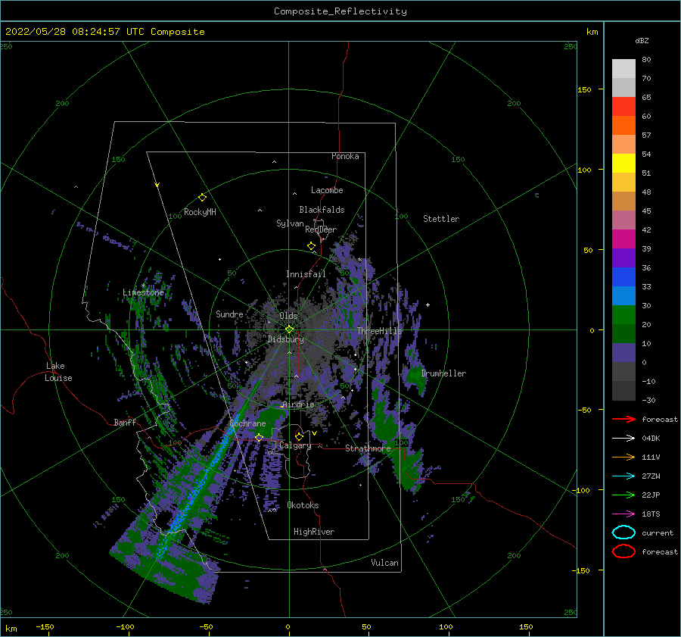The height and width of the screenshot is (637, 681).
Task: Click the red forecast arrow in legend
Action: (623, 419)
